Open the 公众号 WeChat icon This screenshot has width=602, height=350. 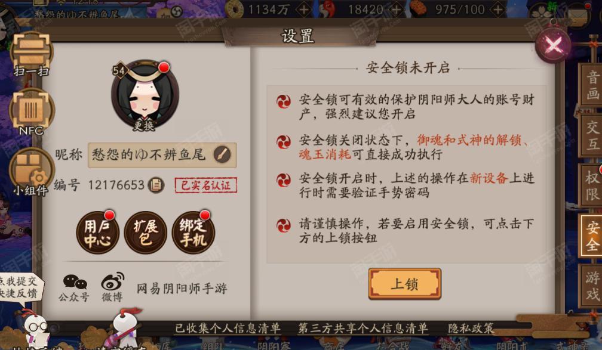(x=74, y=288)
